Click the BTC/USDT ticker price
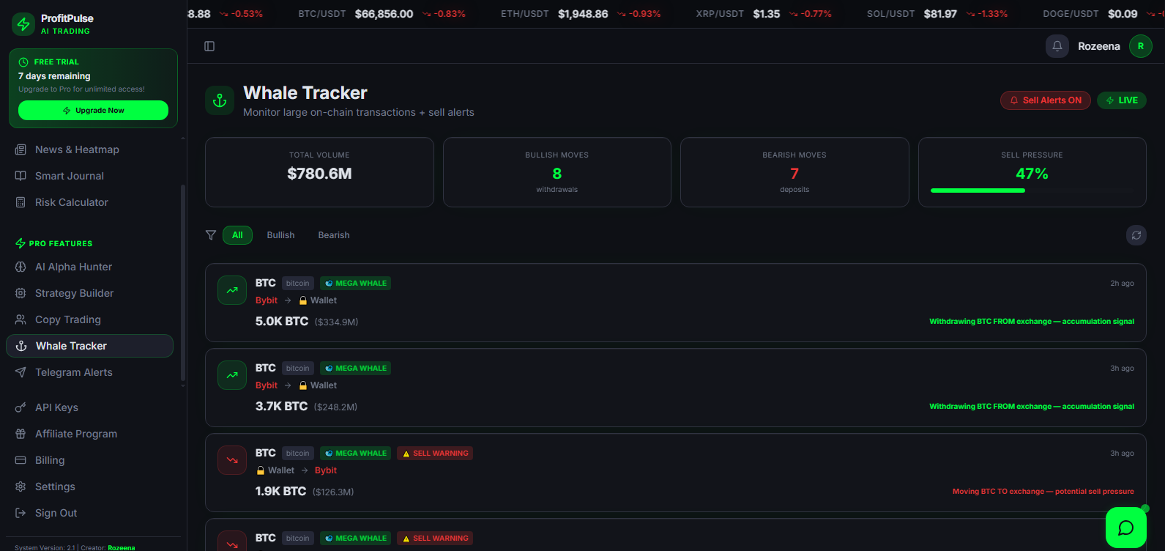The height and width of the screenshot is (551, 1165). tap(384, 14)
